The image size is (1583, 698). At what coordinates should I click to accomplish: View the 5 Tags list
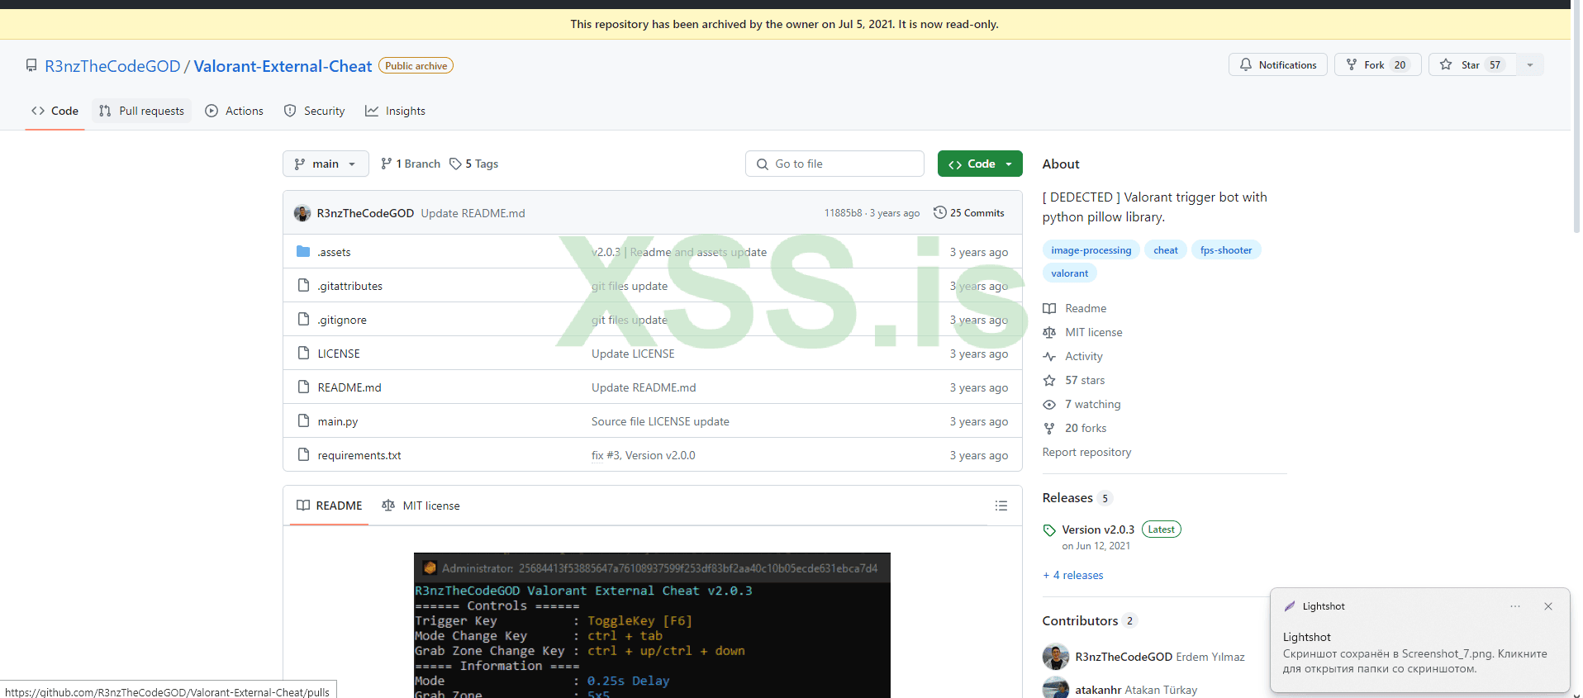click(474, 164)
